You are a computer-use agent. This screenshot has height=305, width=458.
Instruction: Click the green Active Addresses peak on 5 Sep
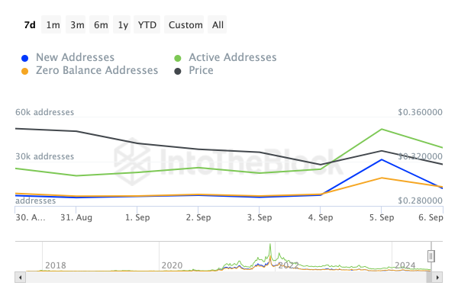click(x=381, y=129)
